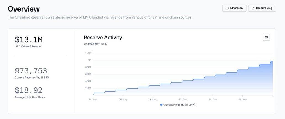This screenshot has height=119, width=285.
Task: Open the Etherscan link button
Action: (x=234, y=8)
